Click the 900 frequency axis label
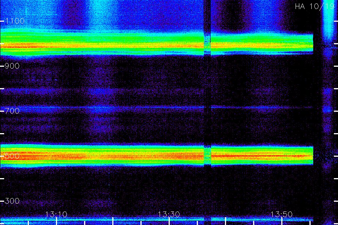Viewport: 338px width, 225px height. (x=12, y=66)
